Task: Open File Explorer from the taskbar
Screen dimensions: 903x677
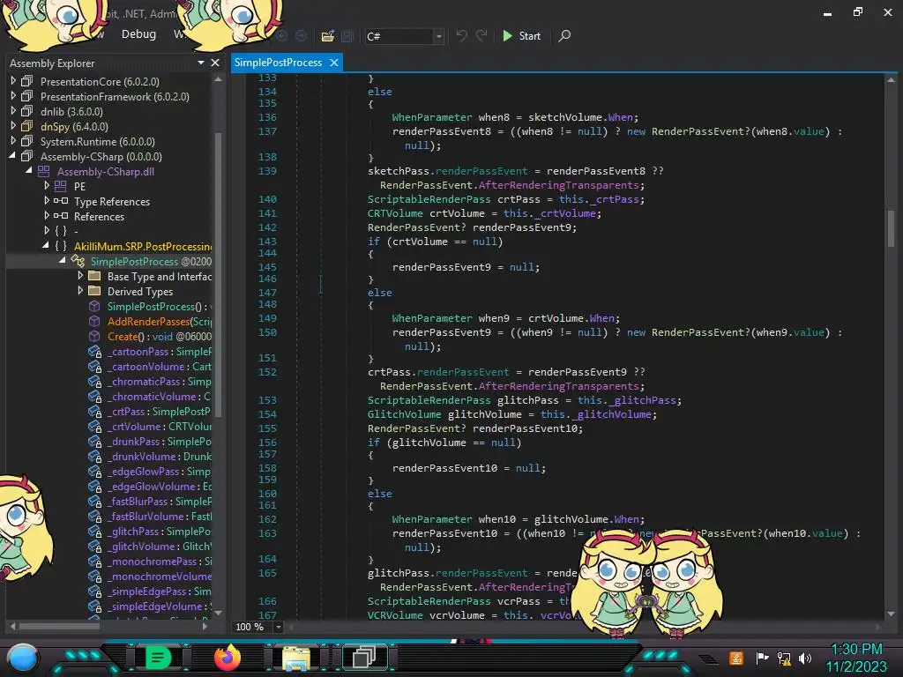Action: [296, 658]
